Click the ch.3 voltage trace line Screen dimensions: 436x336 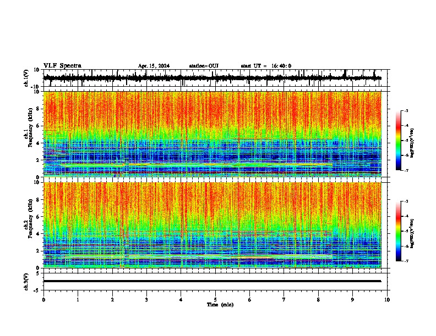point(212,281)
